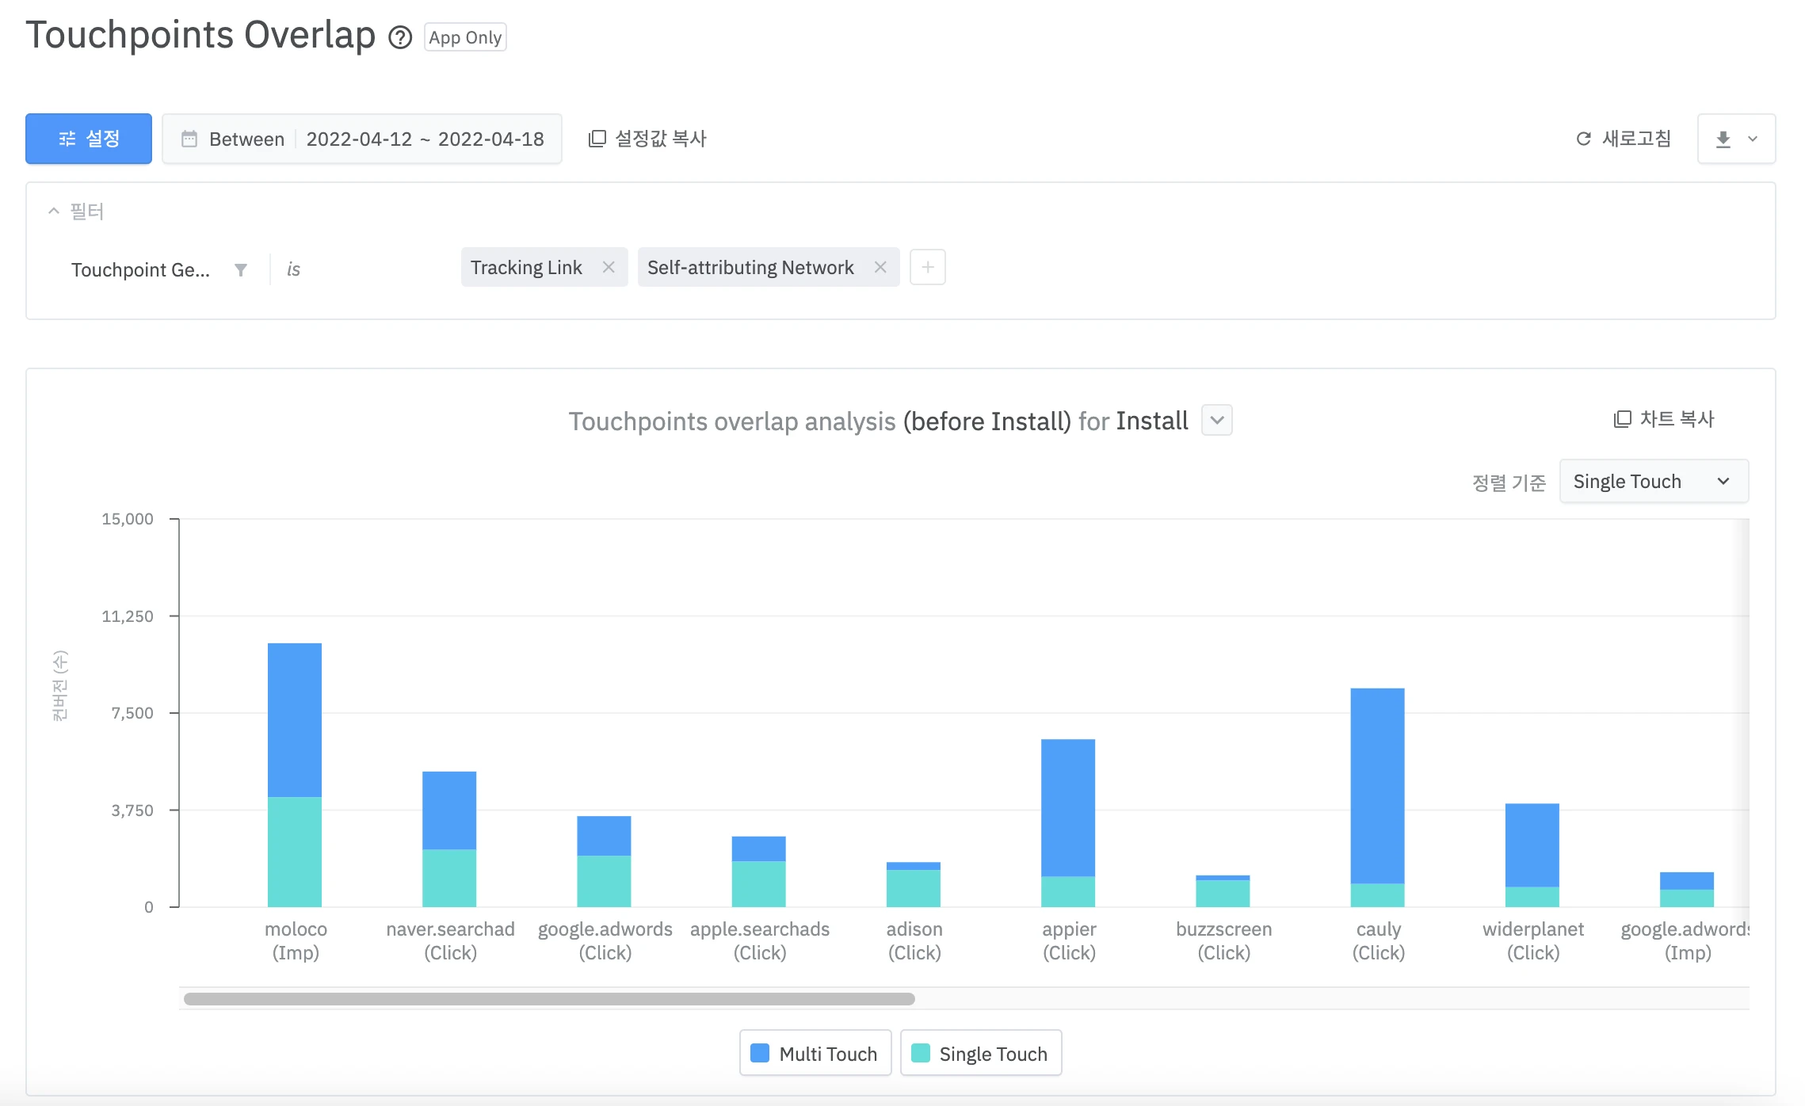
Task: Toggle the Single Touch legend series
Action: click(x=980, y=1054)
